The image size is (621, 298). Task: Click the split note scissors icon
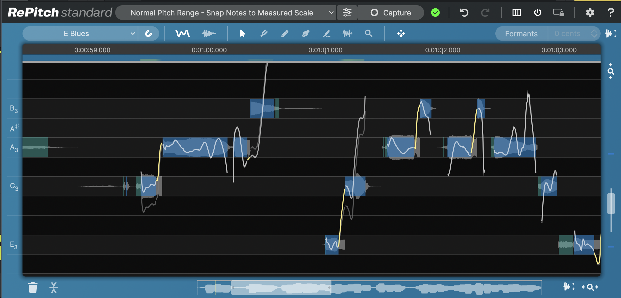click(54, 287)
